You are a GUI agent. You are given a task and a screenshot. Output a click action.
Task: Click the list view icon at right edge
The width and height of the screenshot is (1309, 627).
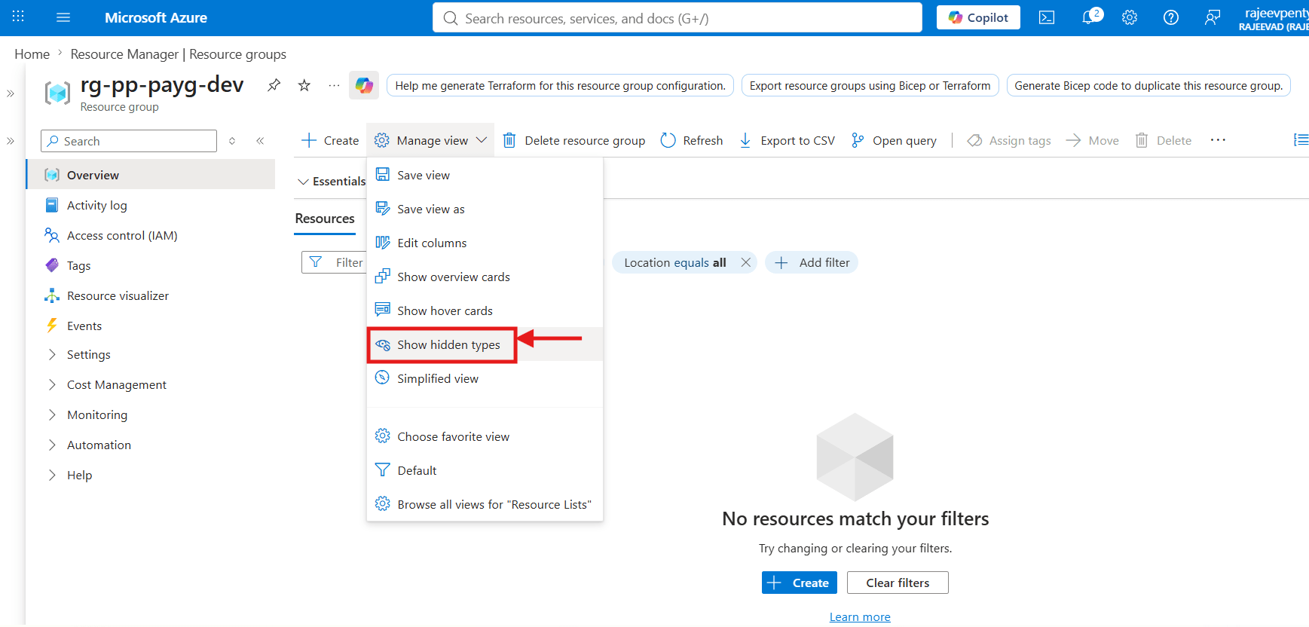(1301, 139)
